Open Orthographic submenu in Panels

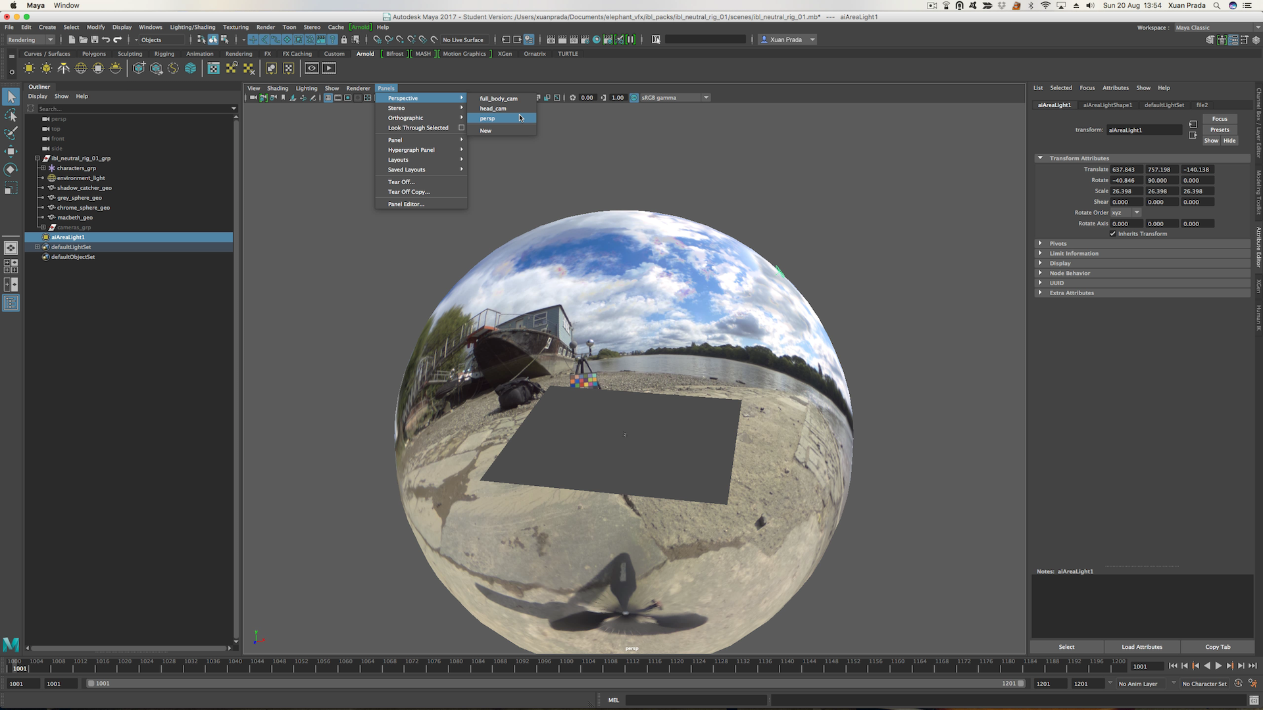tap(421, 118)
